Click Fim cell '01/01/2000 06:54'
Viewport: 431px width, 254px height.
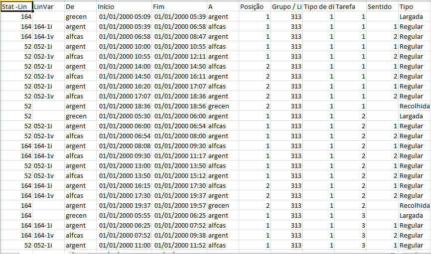pos(179,126)
